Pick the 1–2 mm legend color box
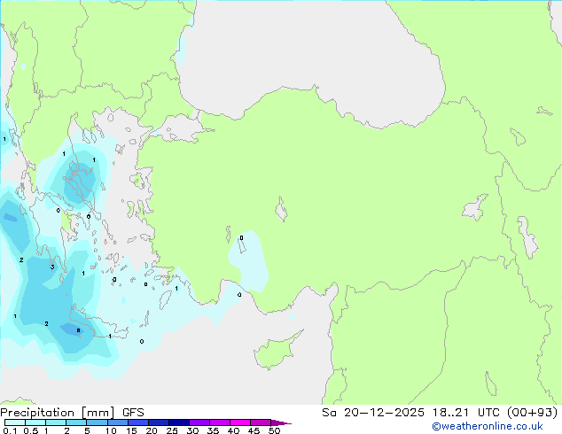 [x=56, y=422]
